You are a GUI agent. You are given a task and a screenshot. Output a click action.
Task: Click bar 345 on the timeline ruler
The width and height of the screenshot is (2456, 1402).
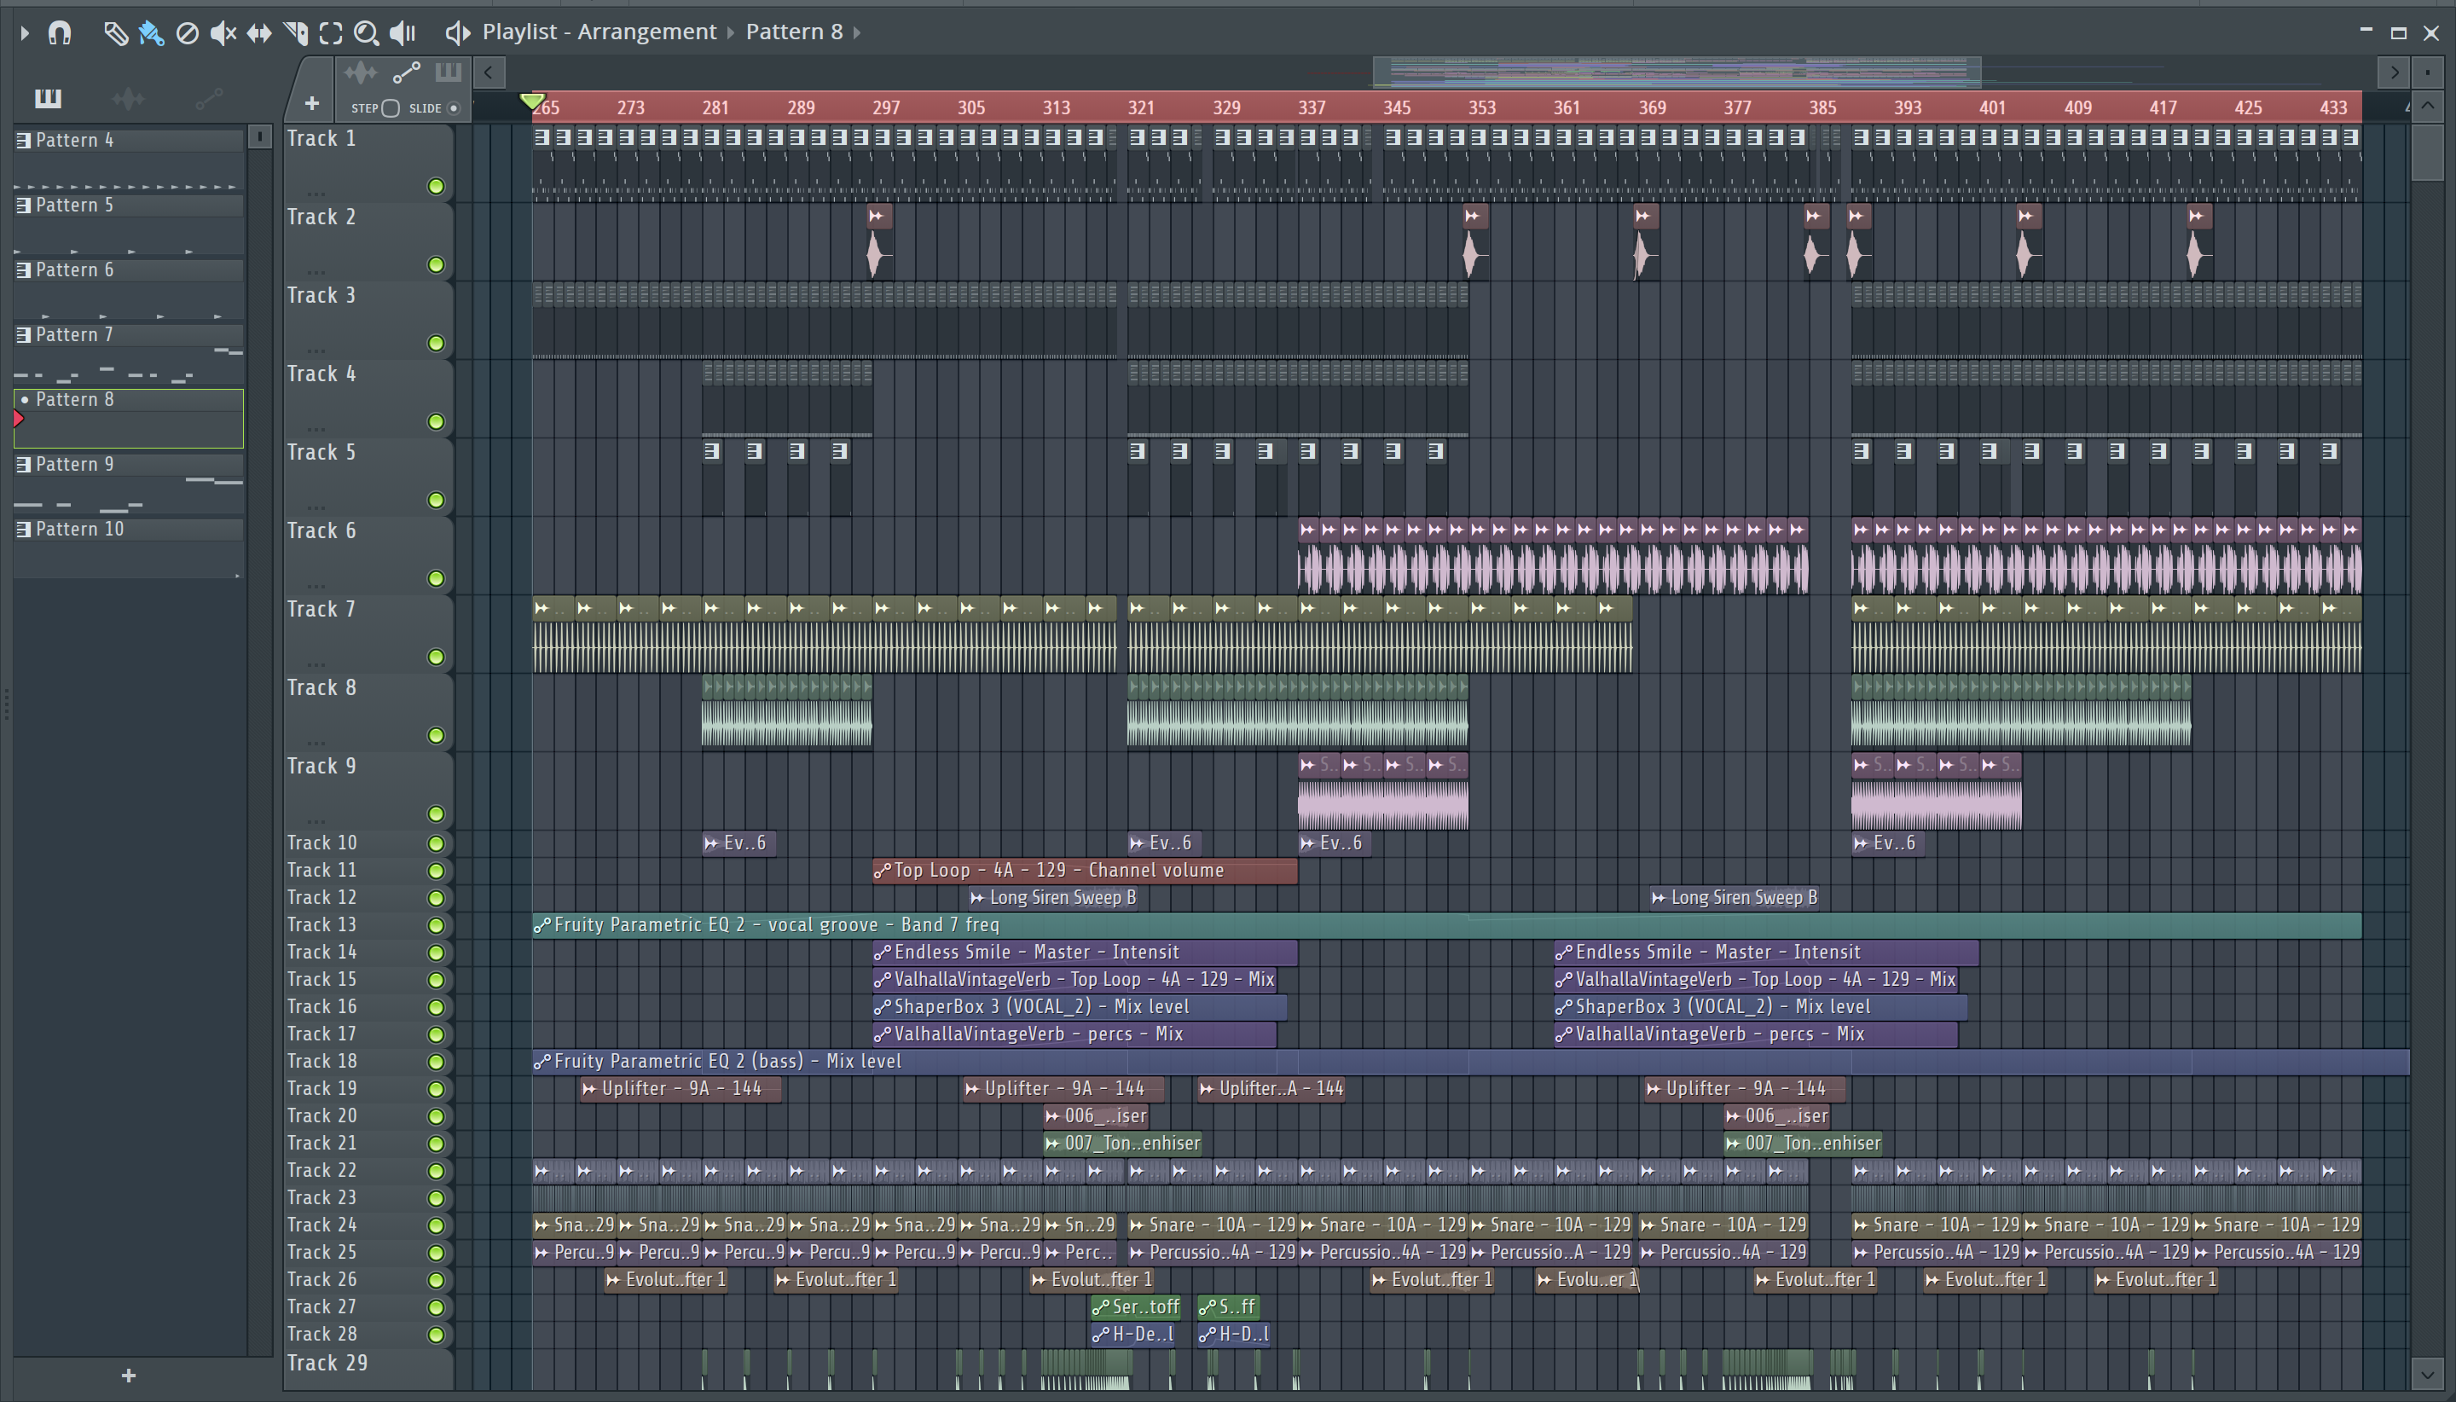point(1397,107)
